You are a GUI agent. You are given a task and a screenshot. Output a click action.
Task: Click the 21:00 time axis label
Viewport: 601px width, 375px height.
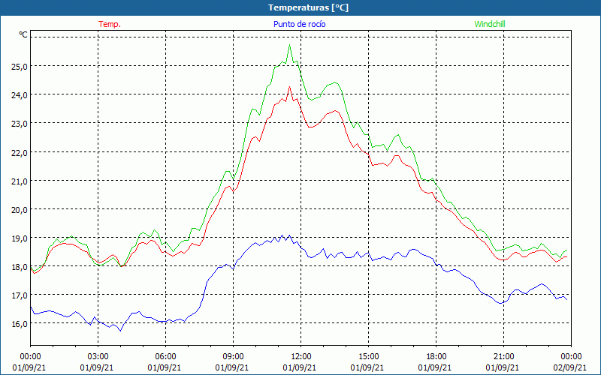(x=503, y=357)
